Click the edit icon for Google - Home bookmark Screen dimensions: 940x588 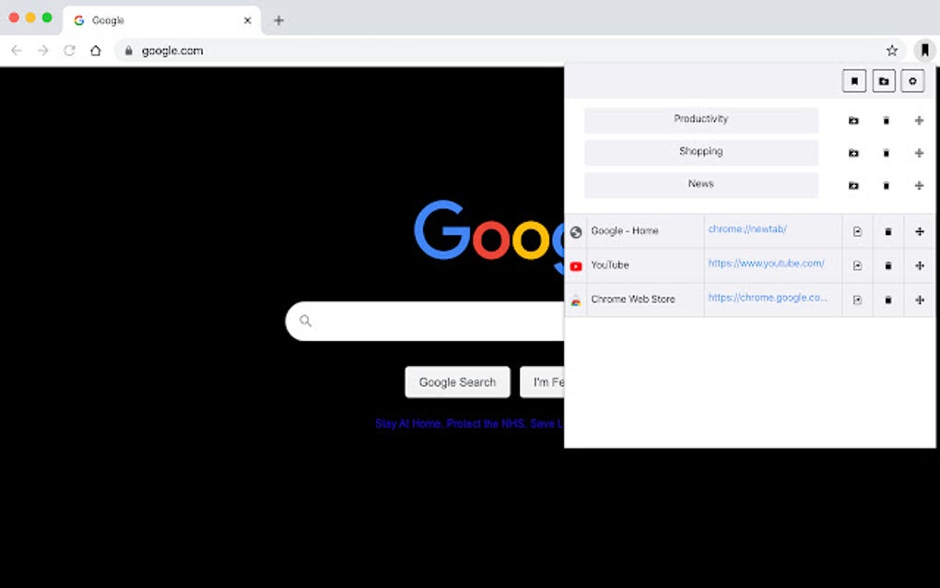[857, 231]
